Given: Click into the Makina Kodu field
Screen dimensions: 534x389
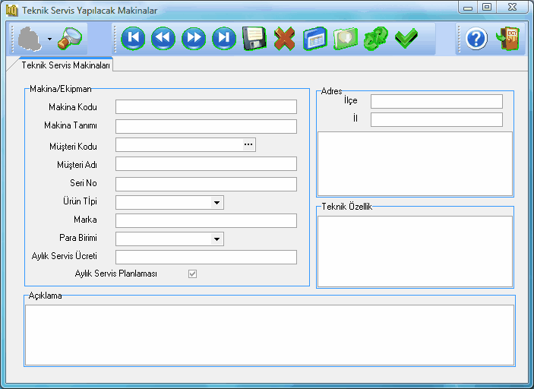Looking at the screenshot, I should click(x=206, y=107).
